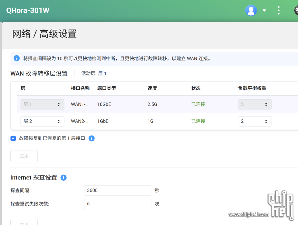Click 应用 button under WAN failover settings

tap(24, 156)
